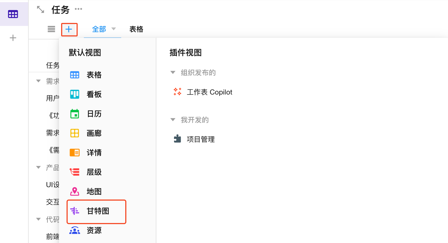Viewport: 448px width, 243px height.
Task: Open the 全部 dropdown arrow
Action: (114, 29)
